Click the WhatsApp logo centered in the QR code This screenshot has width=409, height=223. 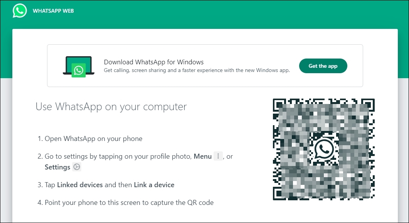(x=323, y=148)
